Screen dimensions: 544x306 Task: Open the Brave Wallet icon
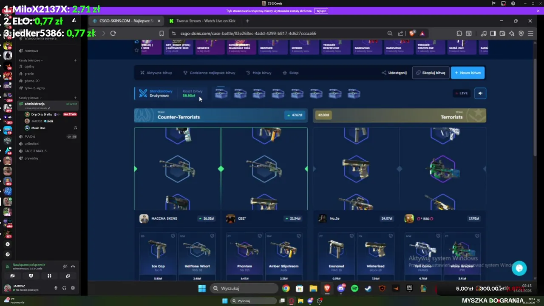click(502, 33)
